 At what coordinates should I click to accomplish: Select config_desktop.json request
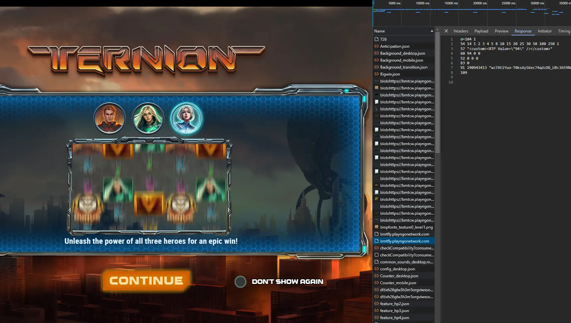pyautogui.click(x=403, y=269)
